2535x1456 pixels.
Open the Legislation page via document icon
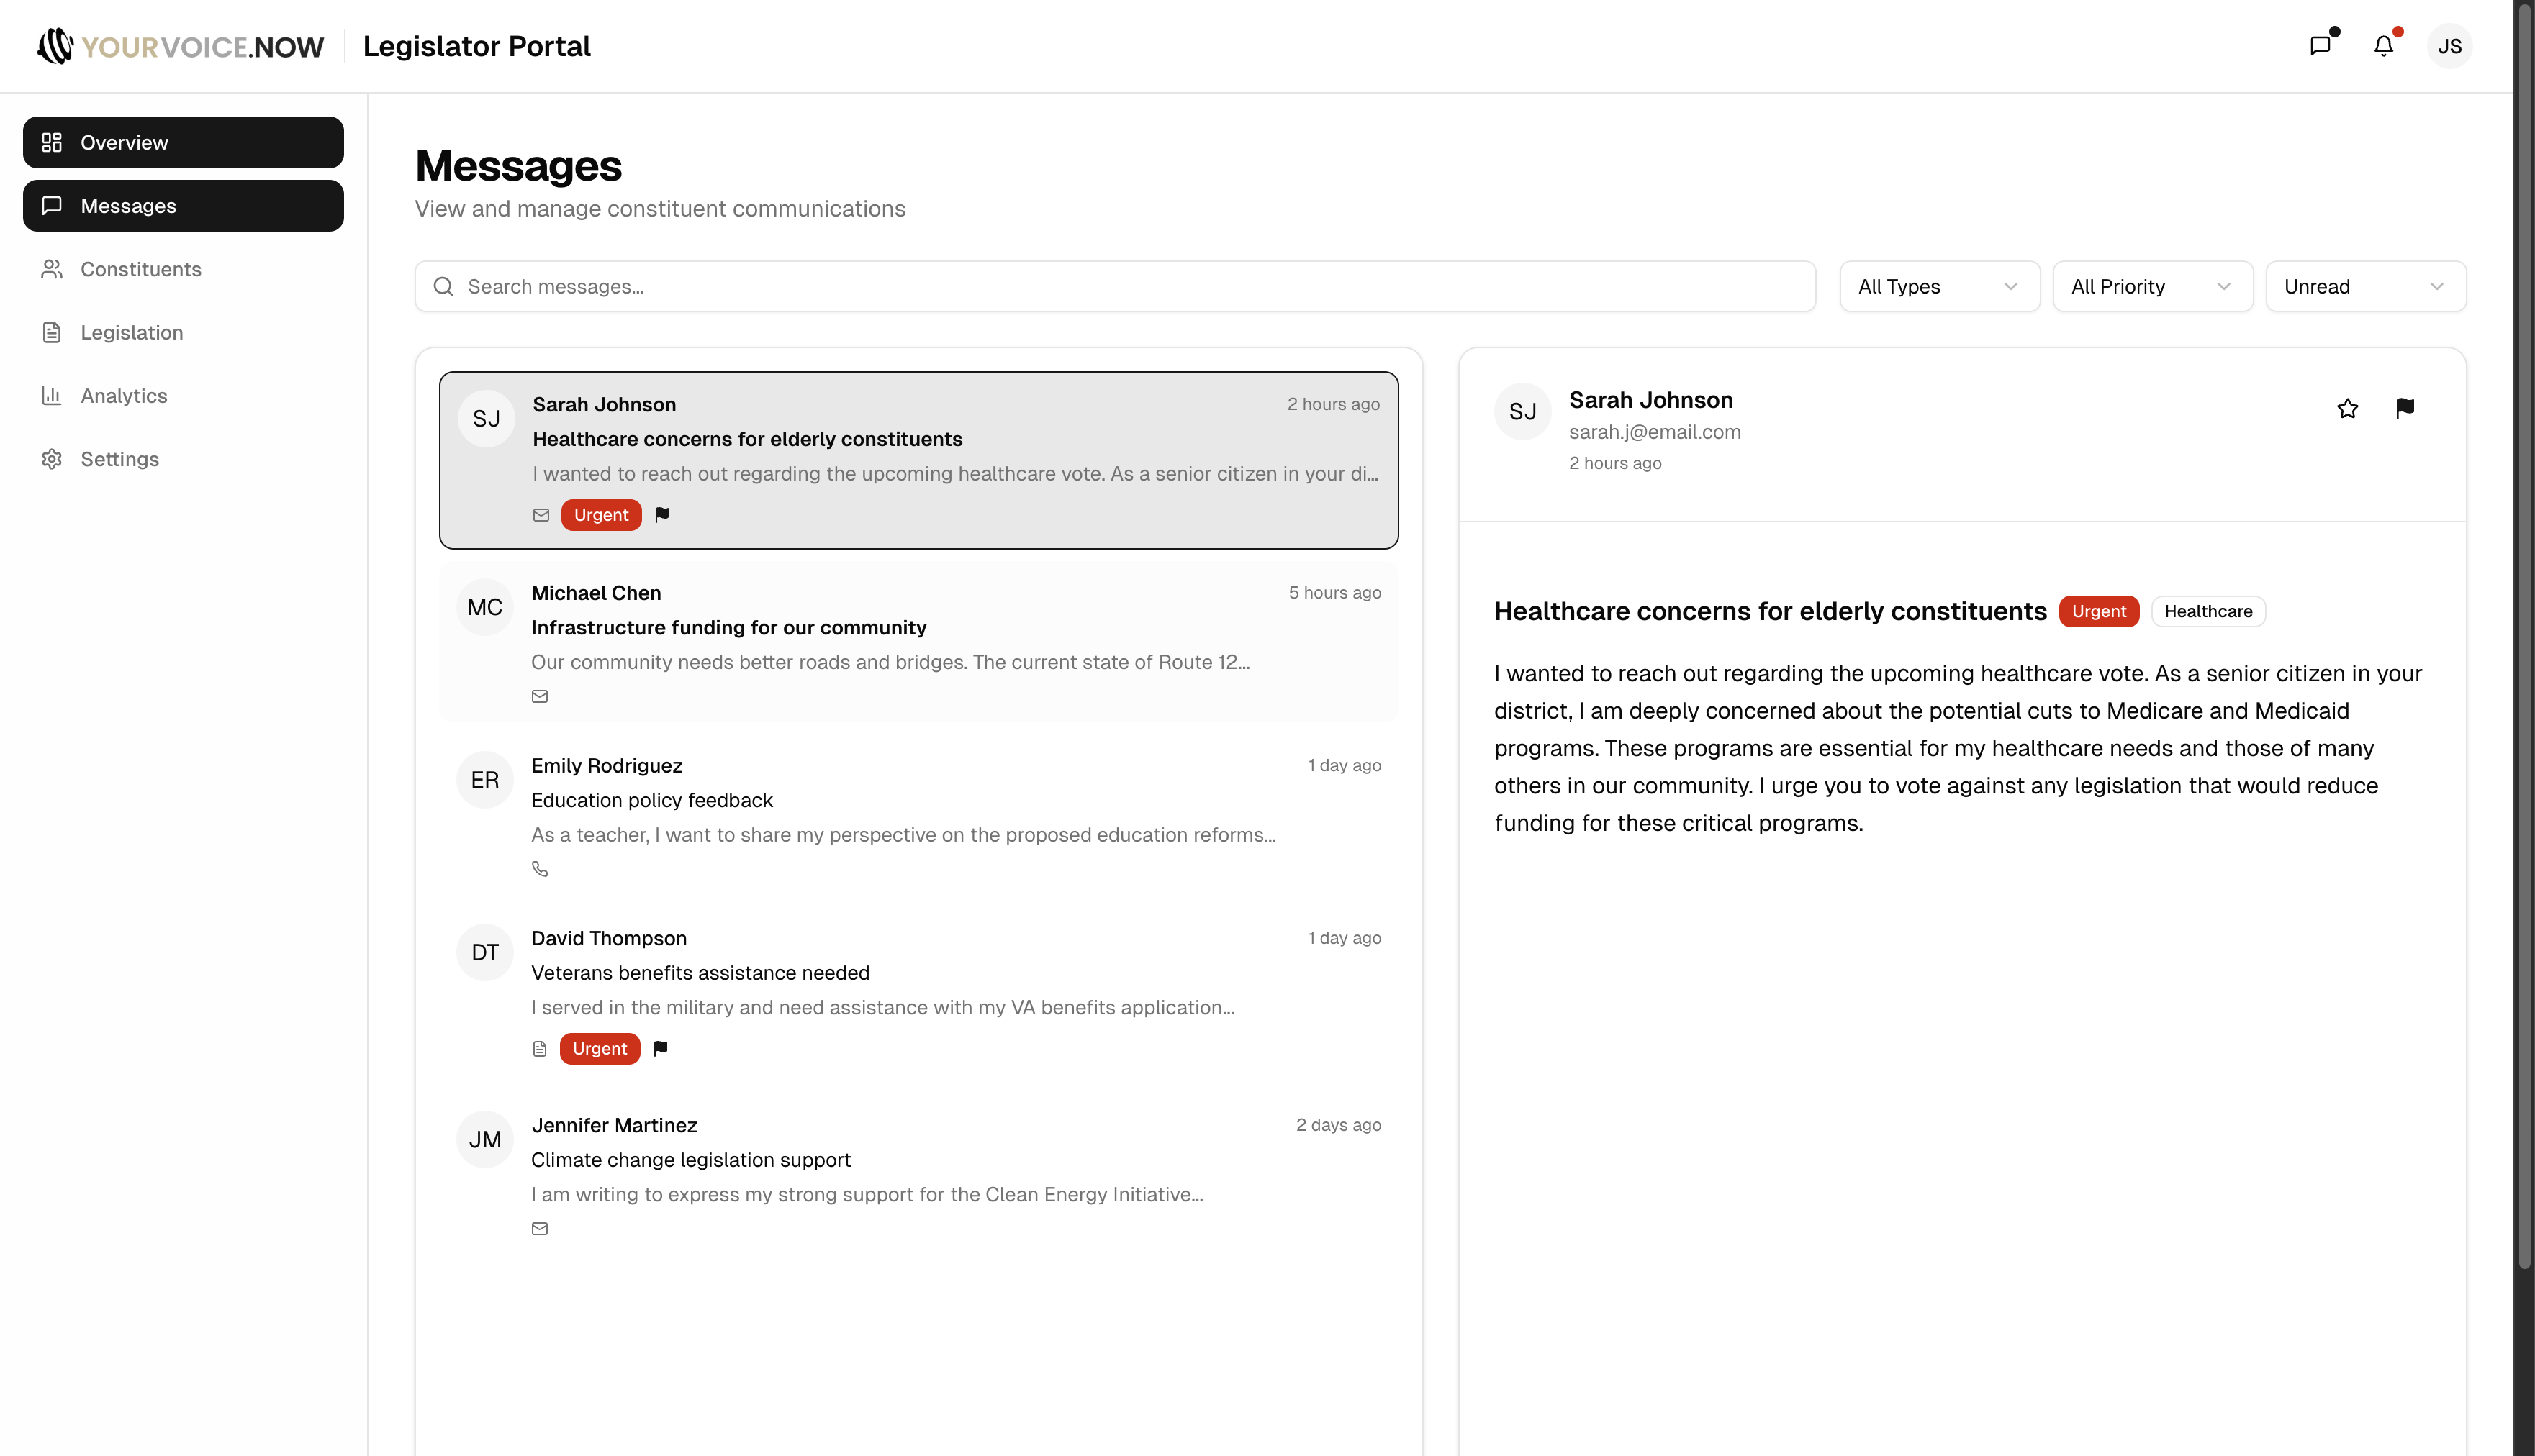click(x=52, y=332)
